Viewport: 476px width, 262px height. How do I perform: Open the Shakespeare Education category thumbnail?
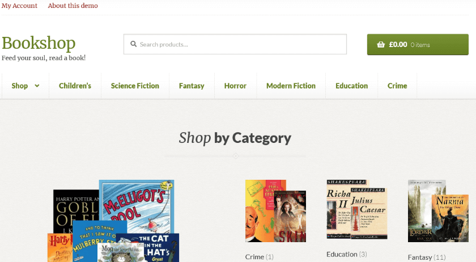click(x=357, y=209)
